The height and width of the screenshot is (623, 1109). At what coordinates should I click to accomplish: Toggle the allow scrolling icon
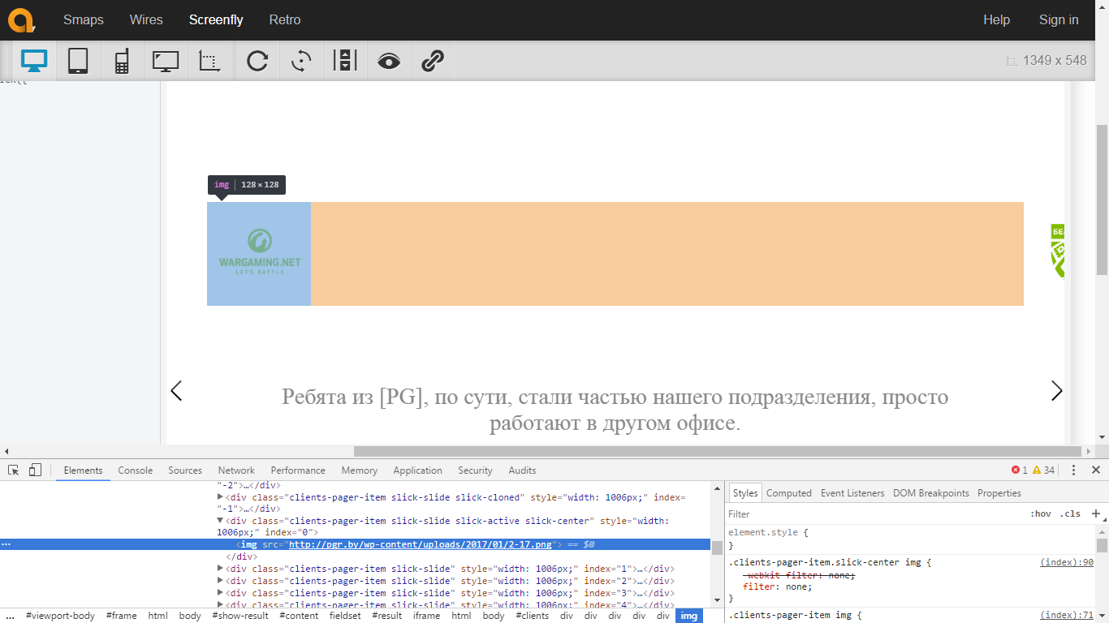pyautogui.click(x=345, y=61)
